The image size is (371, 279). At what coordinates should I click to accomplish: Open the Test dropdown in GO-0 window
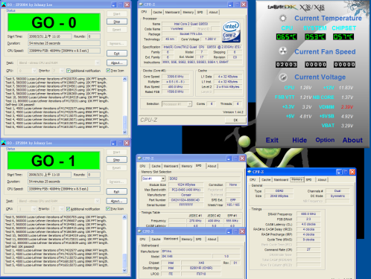(98, 62)
